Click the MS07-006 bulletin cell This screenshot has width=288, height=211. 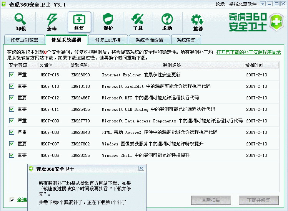(x=50, y=155)
